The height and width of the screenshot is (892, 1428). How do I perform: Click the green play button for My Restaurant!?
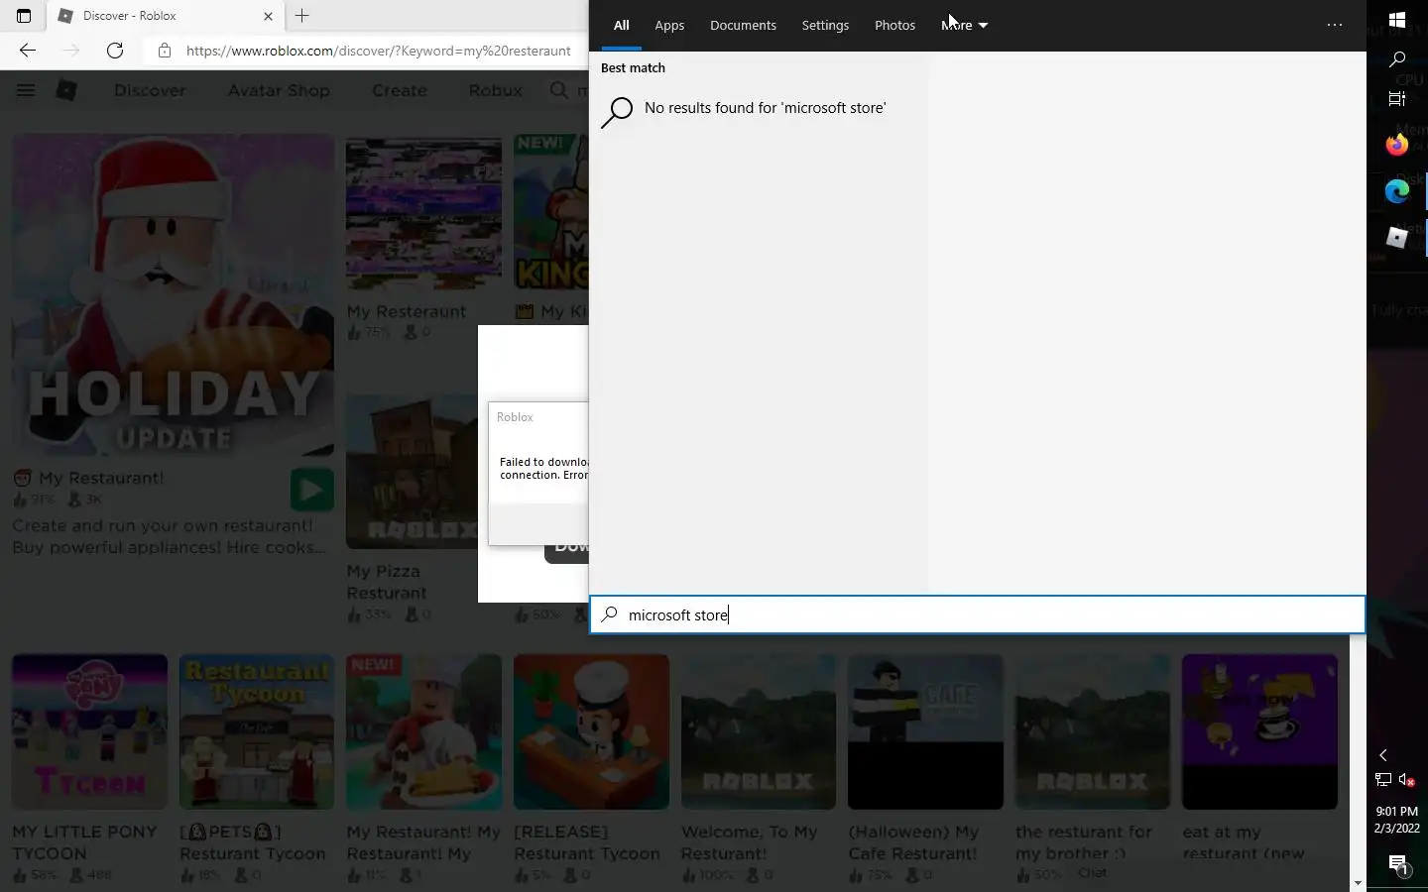pyautogui.click(x=311, y=490)
